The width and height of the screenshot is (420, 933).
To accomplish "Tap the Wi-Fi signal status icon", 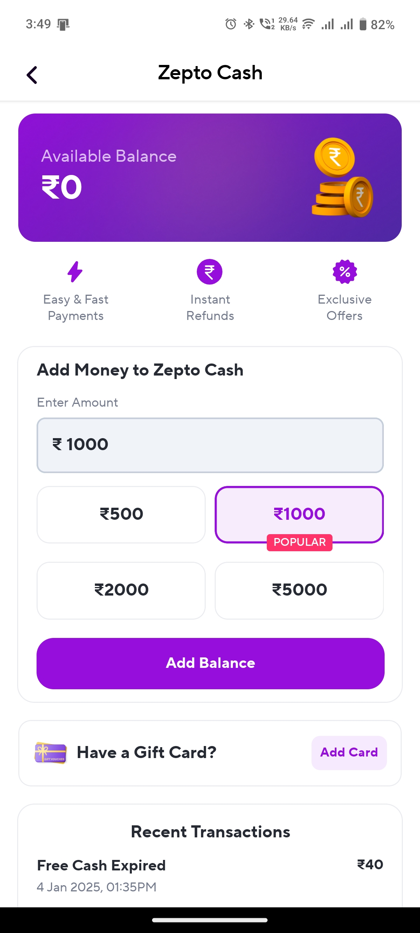I will coord(308,24).
